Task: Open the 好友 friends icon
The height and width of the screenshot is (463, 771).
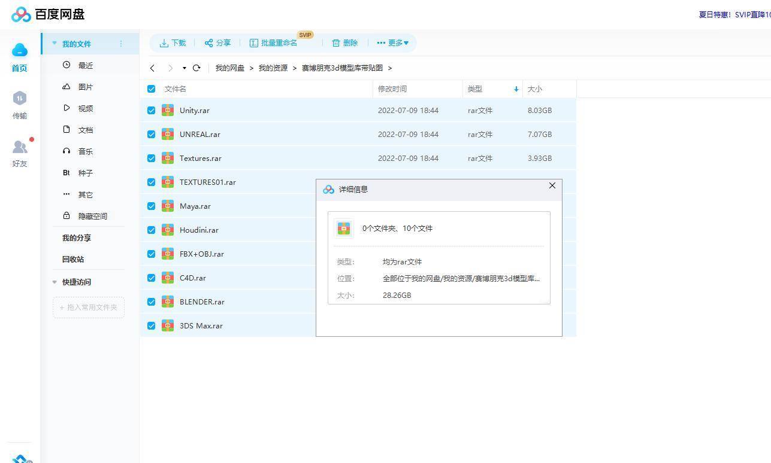Action: 20,147
